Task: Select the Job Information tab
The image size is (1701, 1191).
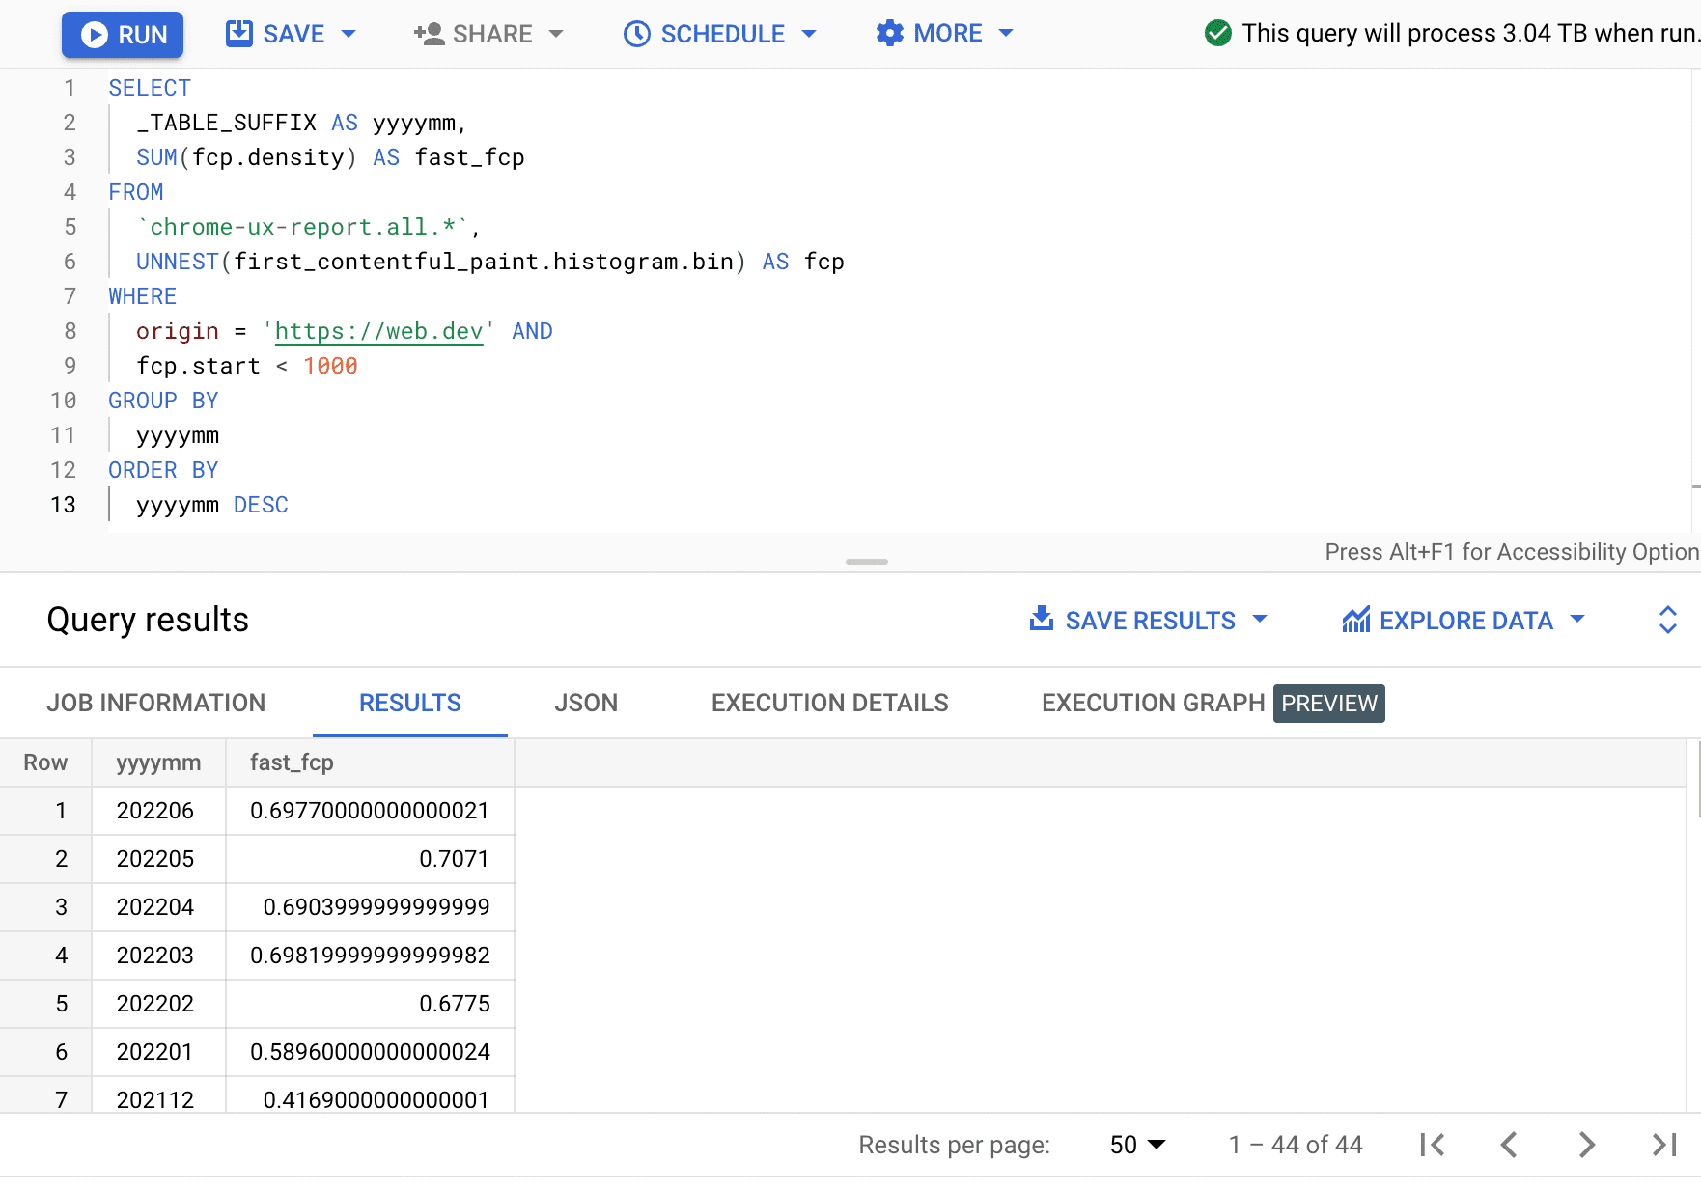Action: pyautogui.click(x=155, y=703)
